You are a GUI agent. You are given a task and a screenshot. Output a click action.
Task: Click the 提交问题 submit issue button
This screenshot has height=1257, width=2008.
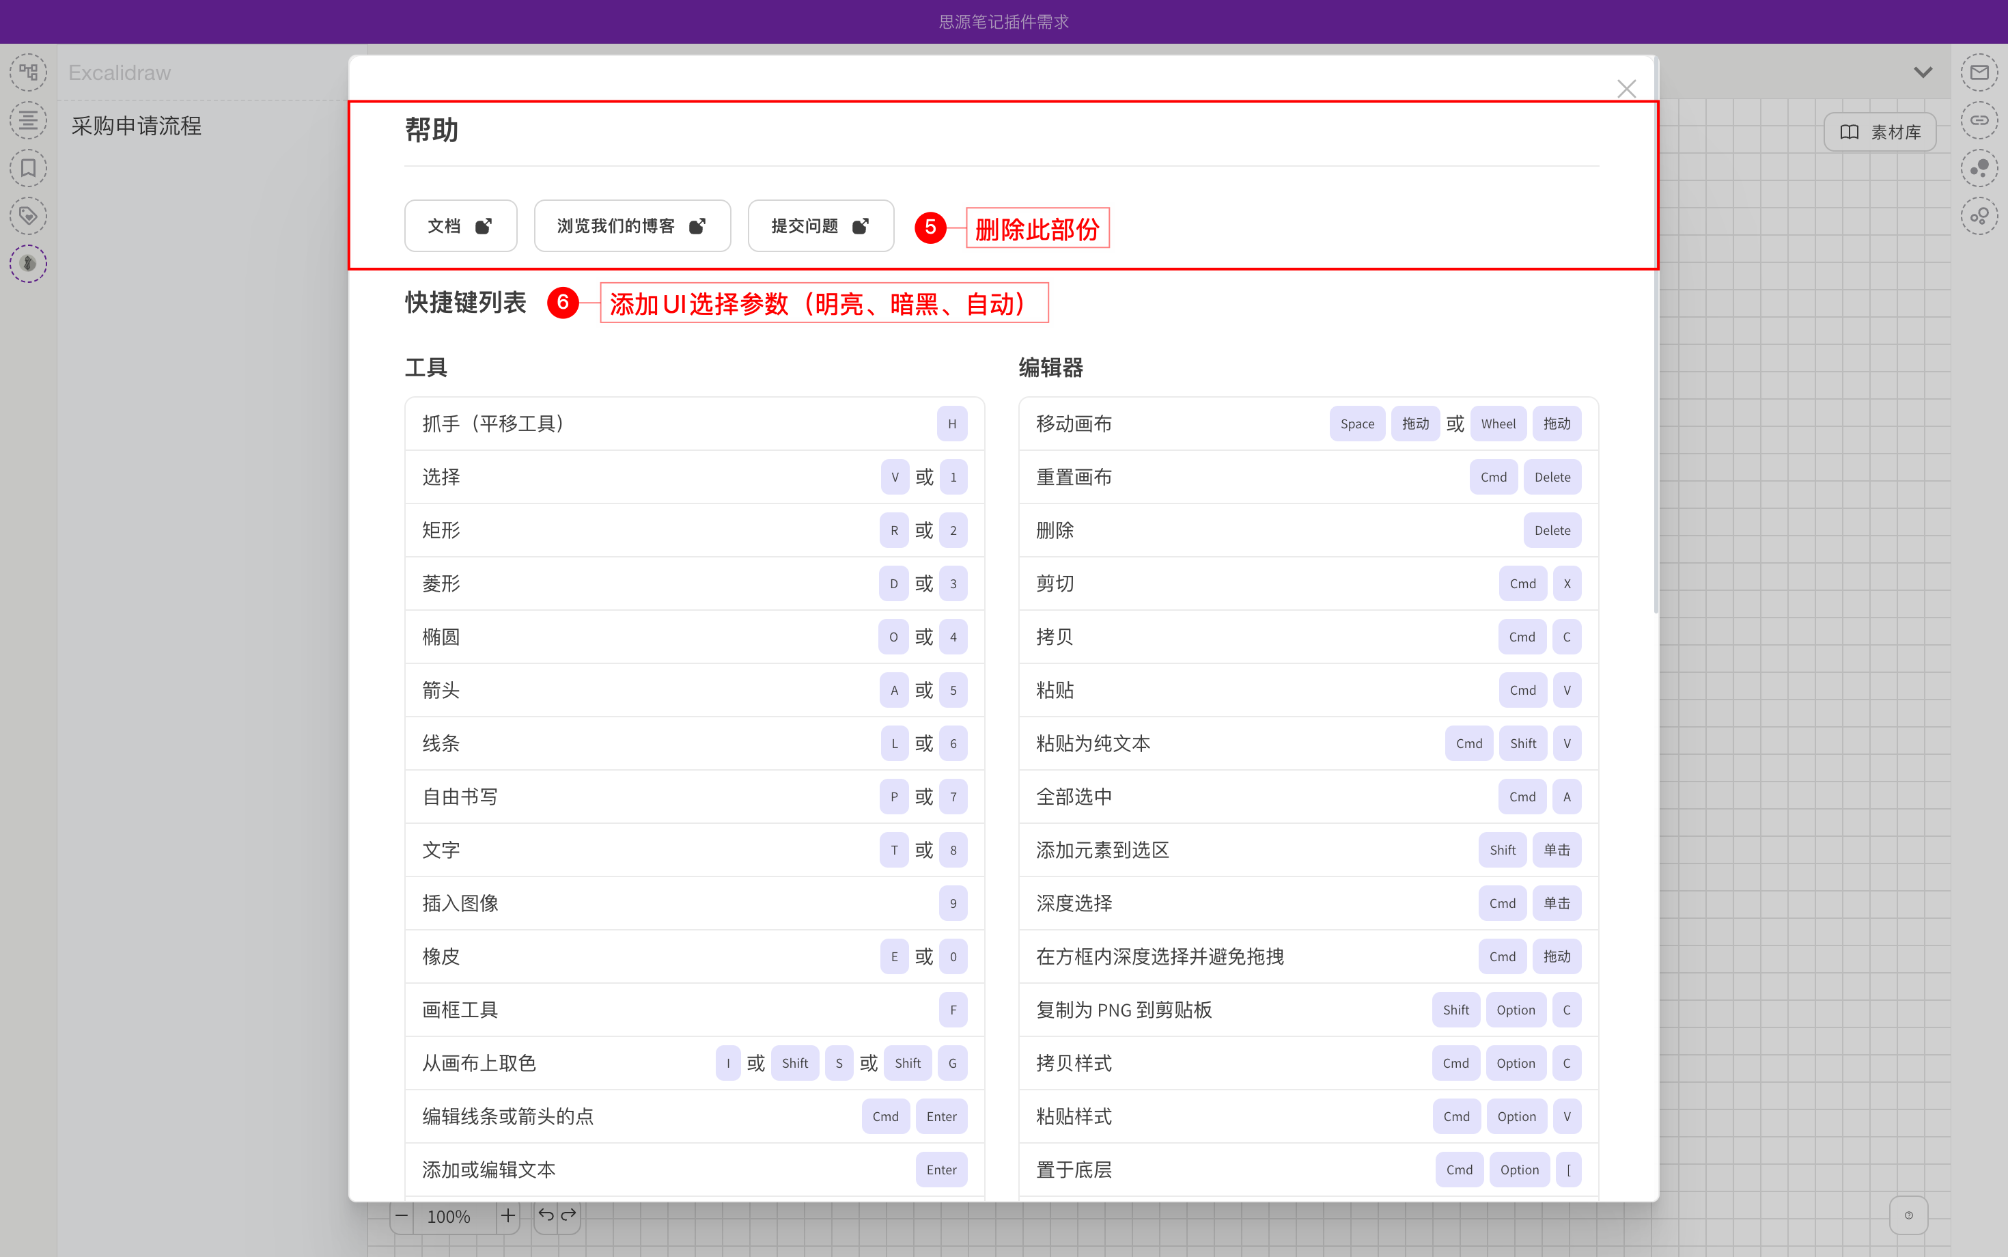[x=820, y=226]
